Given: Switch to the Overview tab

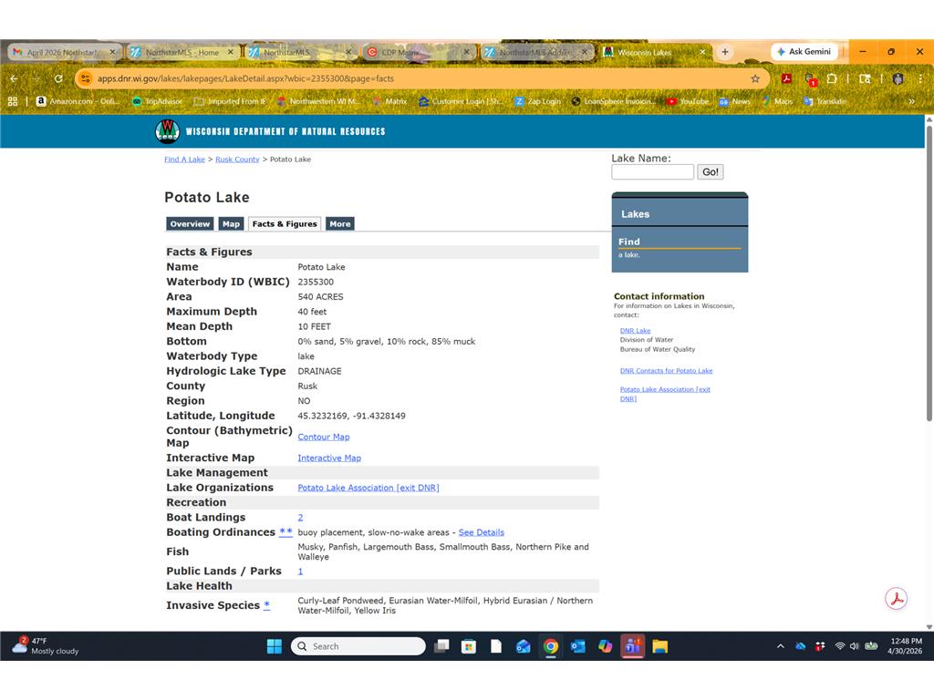Looking at the screenshot, I should (x=190, y=224).
